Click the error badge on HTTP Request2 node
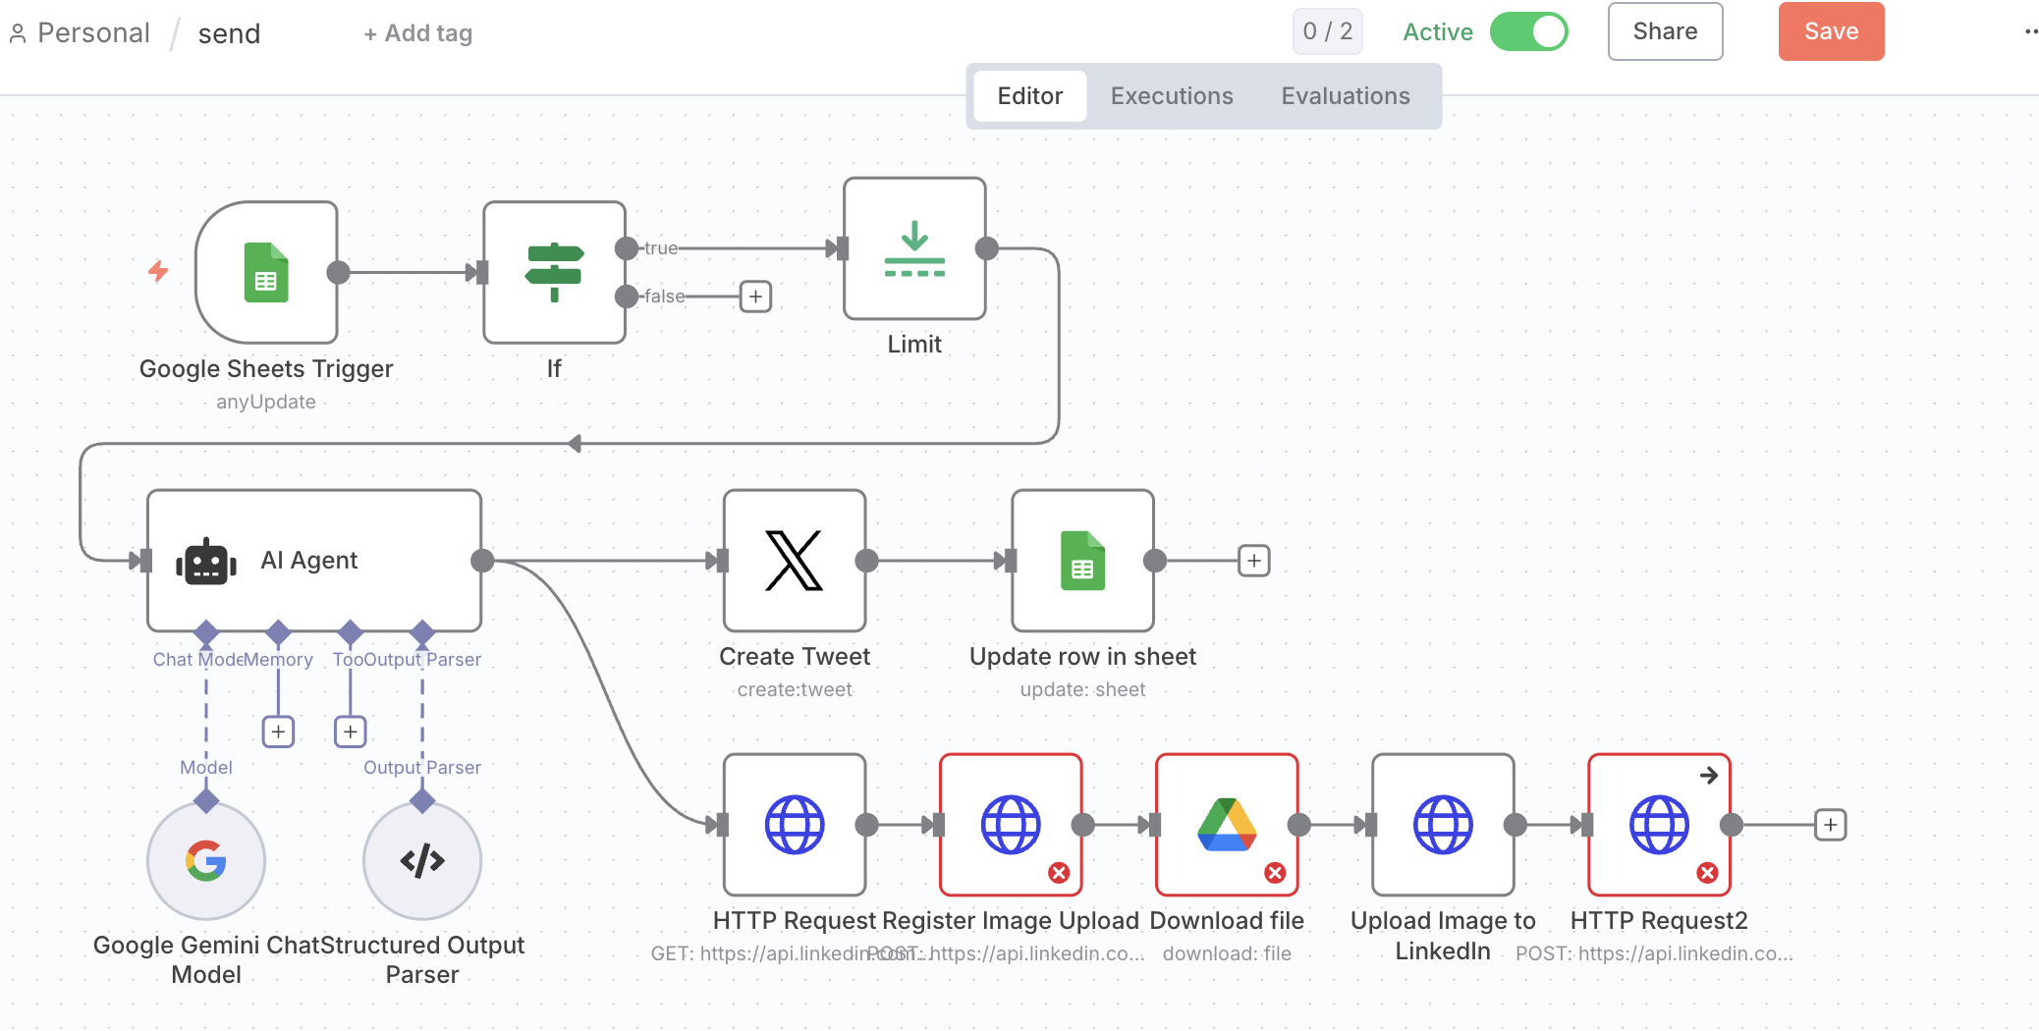This screenshot has width=2039, height=1031. tap(1708, 873)
